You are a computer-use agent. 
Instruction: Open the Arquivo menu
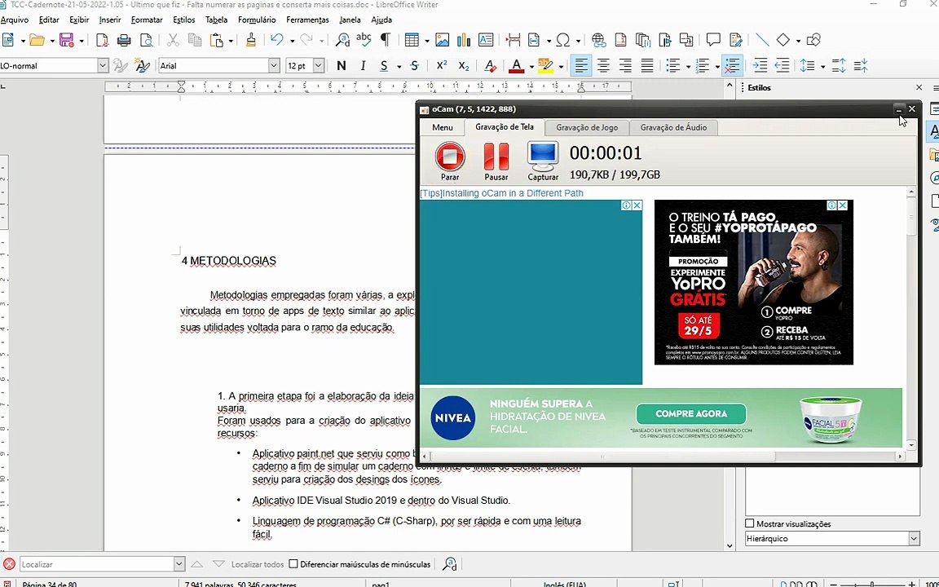(x=15, y=20)
